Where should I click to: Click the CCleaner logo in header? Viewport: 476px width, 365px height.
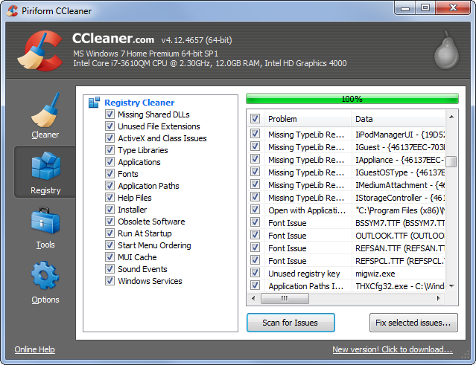[x=40, y=51]
